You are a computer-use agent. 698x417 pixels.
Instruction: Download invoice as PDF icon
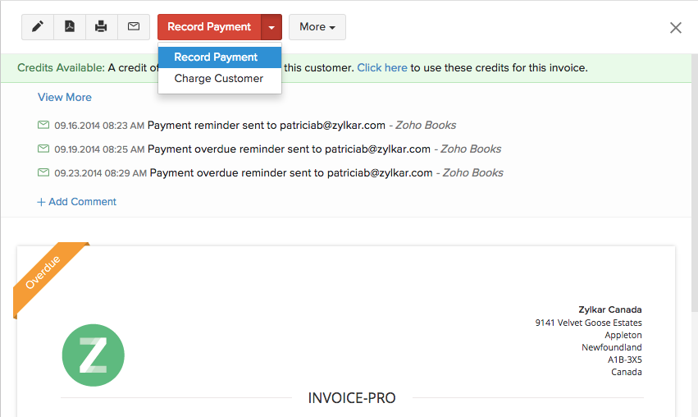(70, 27)
